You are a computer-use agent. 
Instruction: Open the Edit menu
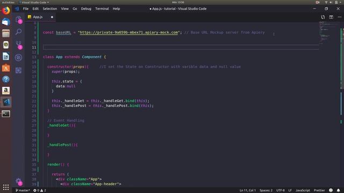click(35, 9)
